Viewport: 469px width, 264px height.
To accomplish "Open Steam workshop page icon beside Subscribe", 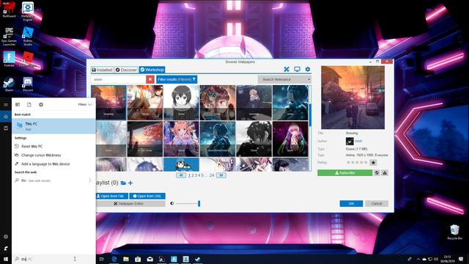I will point(377,173).
